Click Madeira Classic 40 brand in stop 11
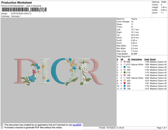 coord(158,89)
